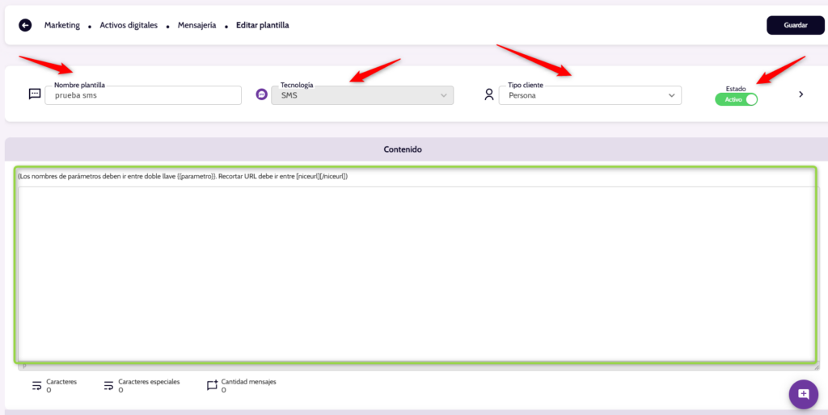
Task: Click the Nombre plantilla text field
Action: [142, 95]
